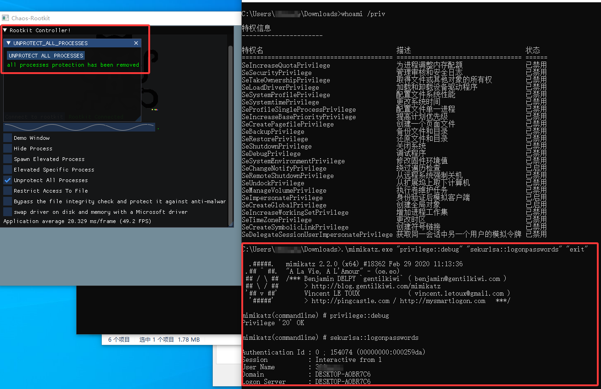Click '选中 1 个项目 1.78 MB' status text
The image size is (601, 389).
pos(169,339)
